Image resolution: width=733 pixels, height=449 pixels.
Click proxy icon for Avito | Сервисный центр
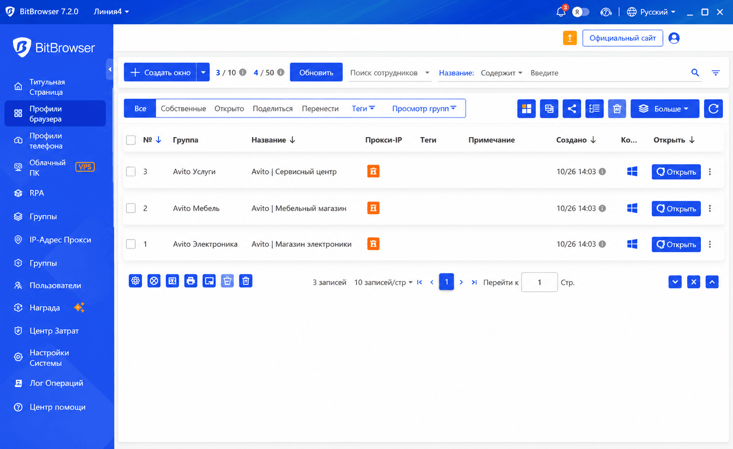pos(373,171)
